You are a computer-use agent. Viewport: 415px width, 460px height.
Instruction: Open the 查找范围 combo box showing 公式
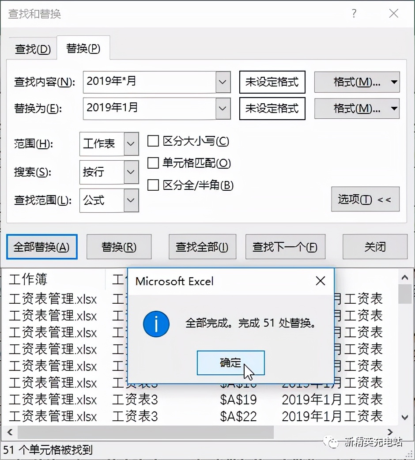130,200
